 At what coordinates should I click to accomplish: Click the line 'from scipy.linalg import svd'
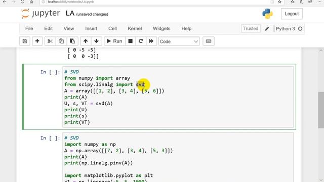click(x=104, y=84)
